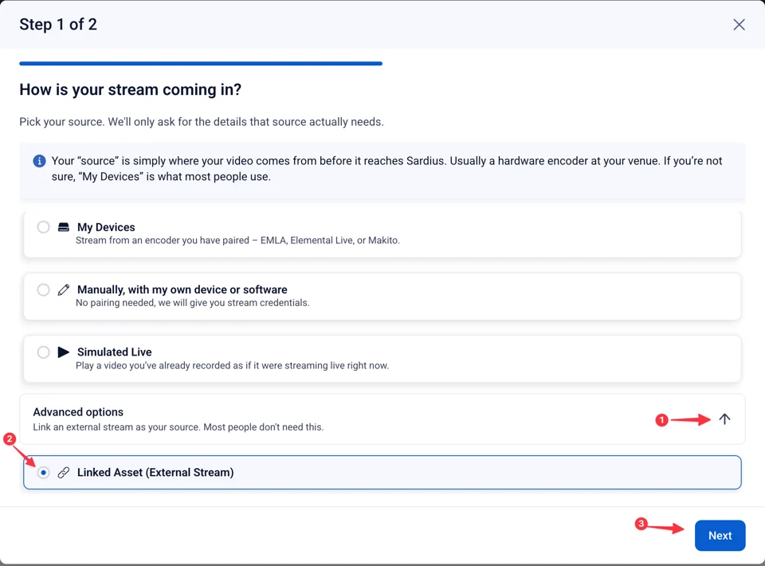Select the Manually with my own device radio button

[43, 290]
